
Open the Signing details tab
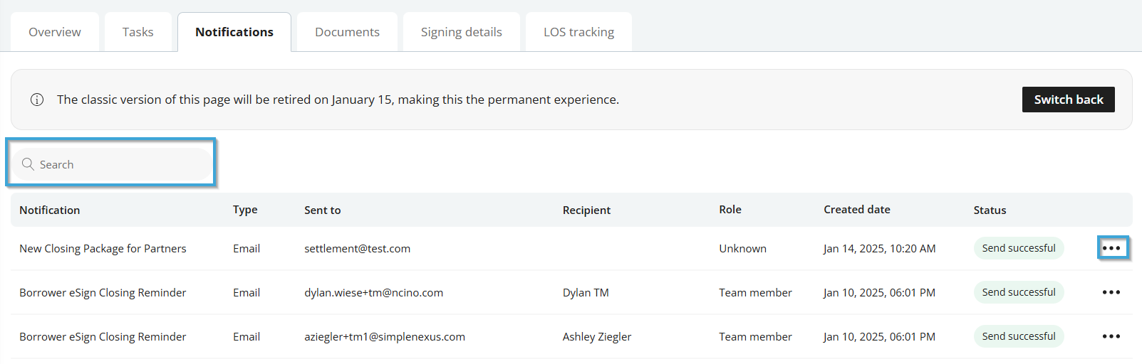pyautogui.click(x=462, y=32)
